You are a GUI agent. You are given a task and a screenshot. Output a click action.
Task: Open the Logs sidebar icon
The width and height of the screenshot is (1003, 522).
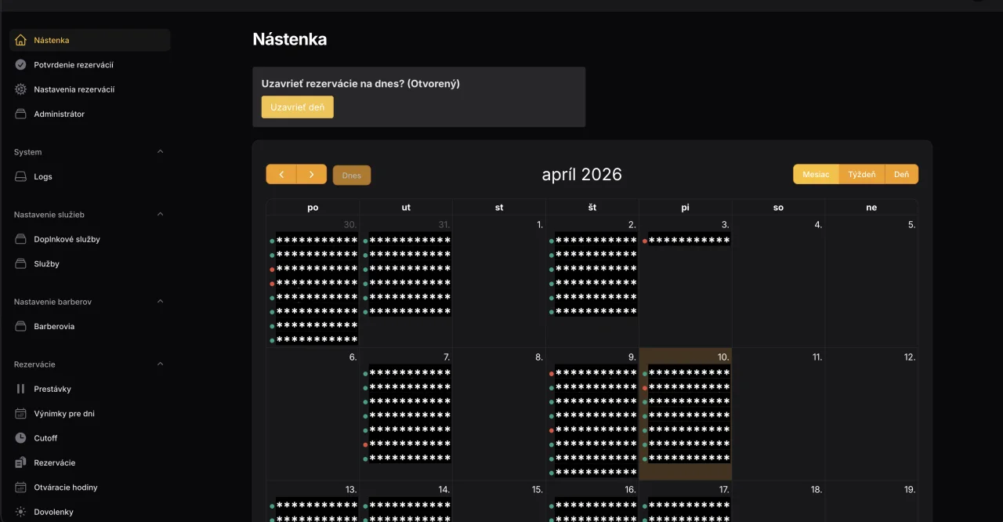[x=20, y=177]
